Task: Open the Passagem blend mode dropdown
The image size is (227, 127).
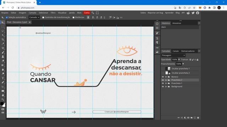Action: 173,55
